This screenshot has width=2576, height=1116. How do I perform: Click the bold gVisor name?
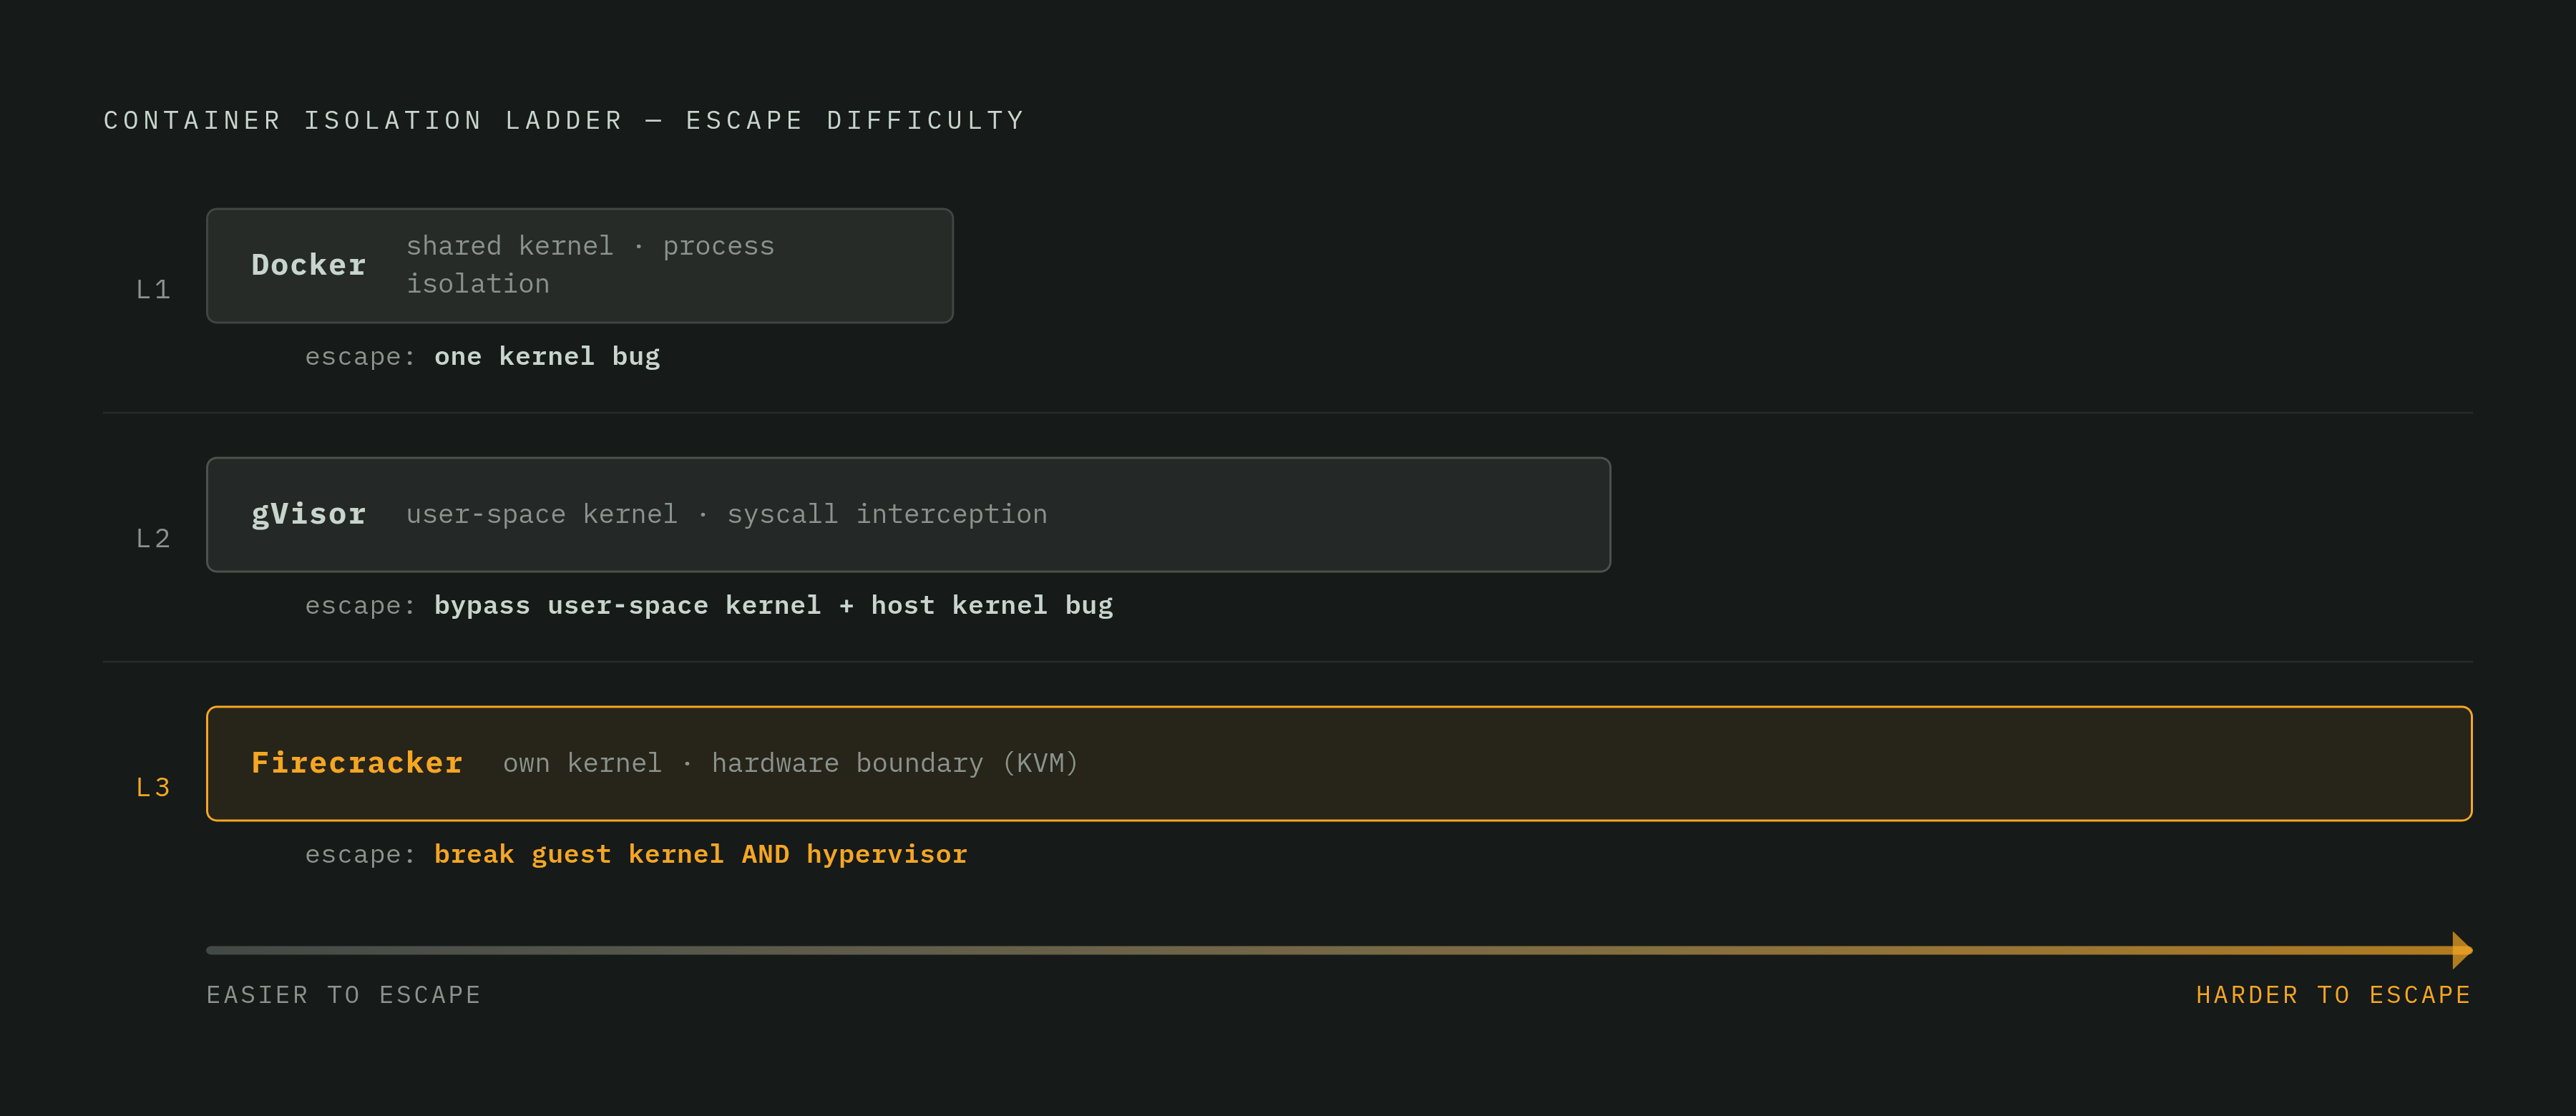(308, 514)
